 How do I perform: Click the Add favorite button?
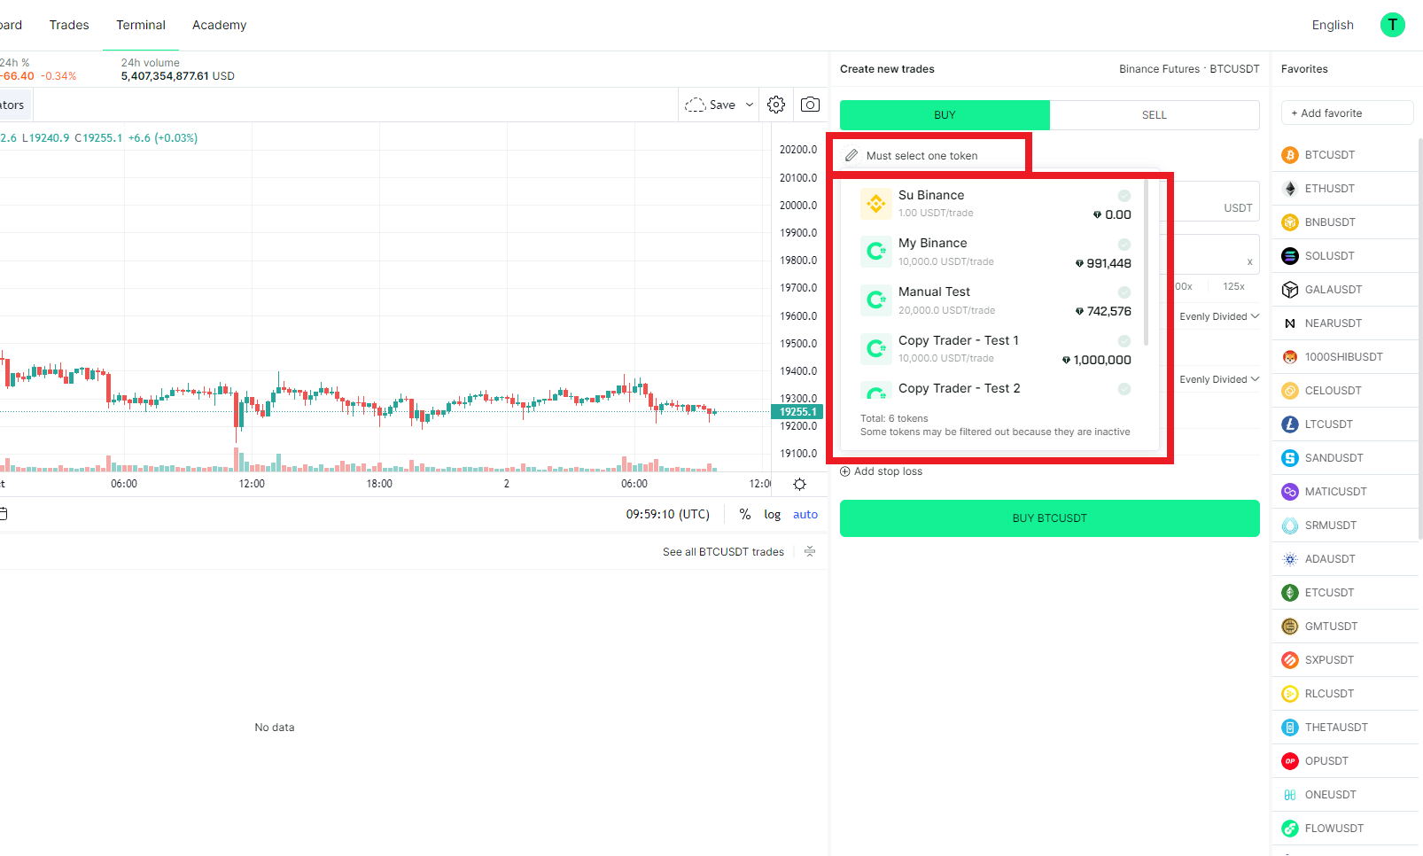[1347, 113]
